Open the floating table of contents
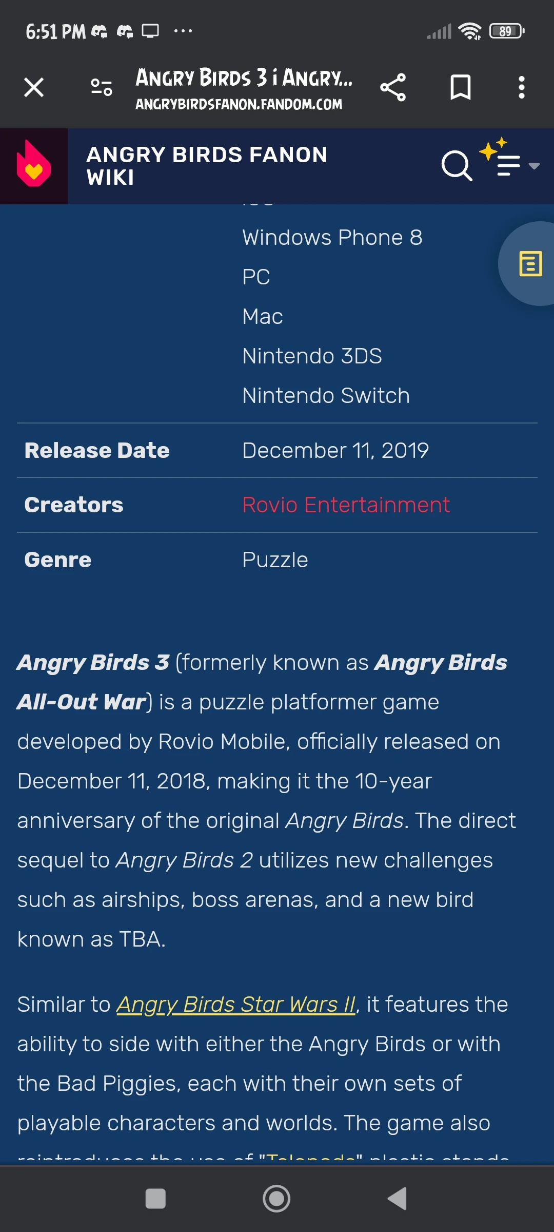Image resolution: width=554 pixels, height=1232 pixels. [530, 263]
